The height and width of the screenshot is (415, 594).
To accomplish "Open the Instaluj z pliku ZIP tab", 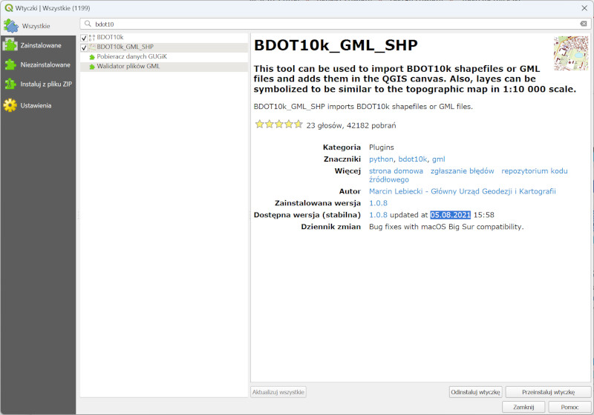I will [39, 84].
